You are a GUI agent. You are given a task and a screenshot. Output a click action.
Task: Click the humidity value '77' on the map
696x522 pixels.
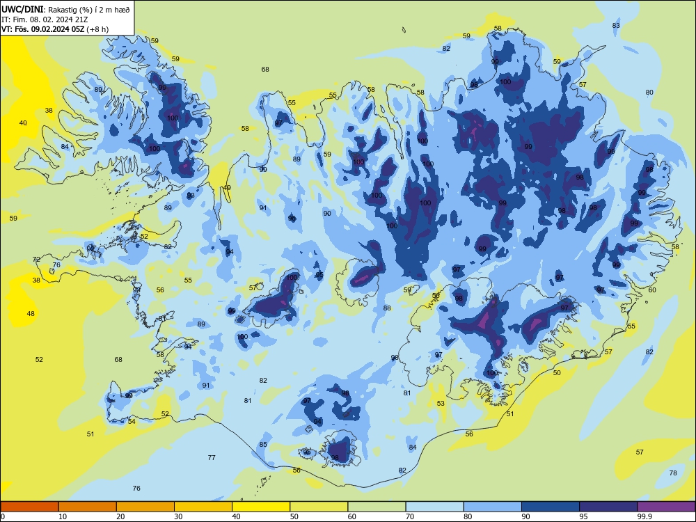pyautogui.click(x=212, y=457)
